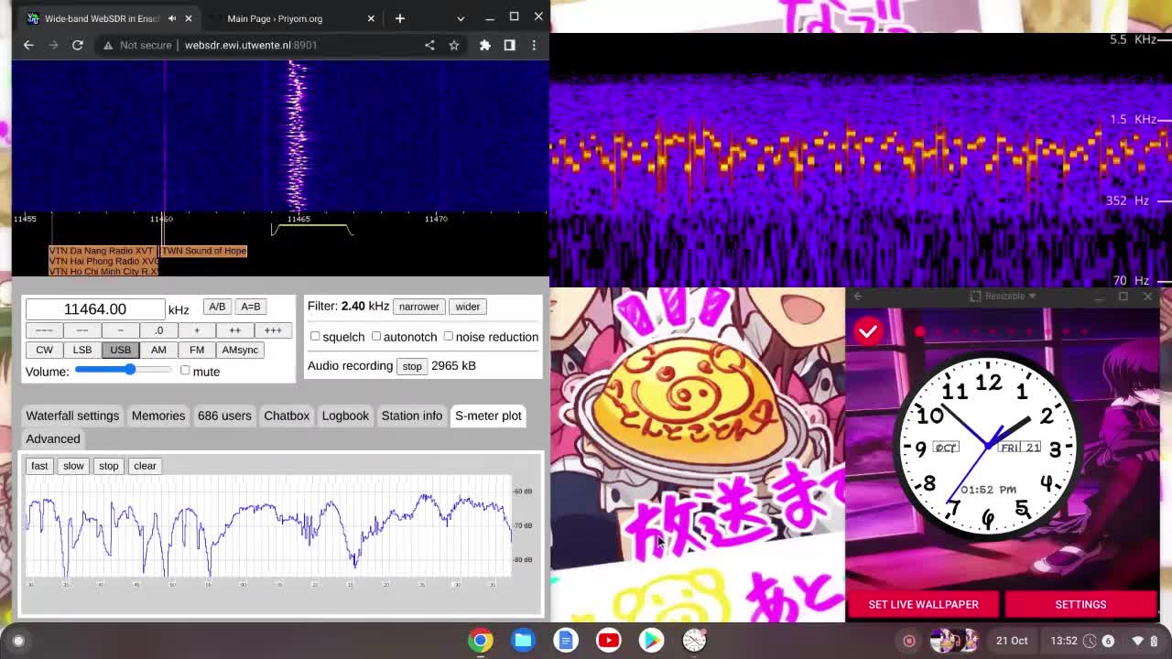Bookmark this page with the star icon
The width and height of the screenshot is (1172, 659).
[x=454, y=45]
